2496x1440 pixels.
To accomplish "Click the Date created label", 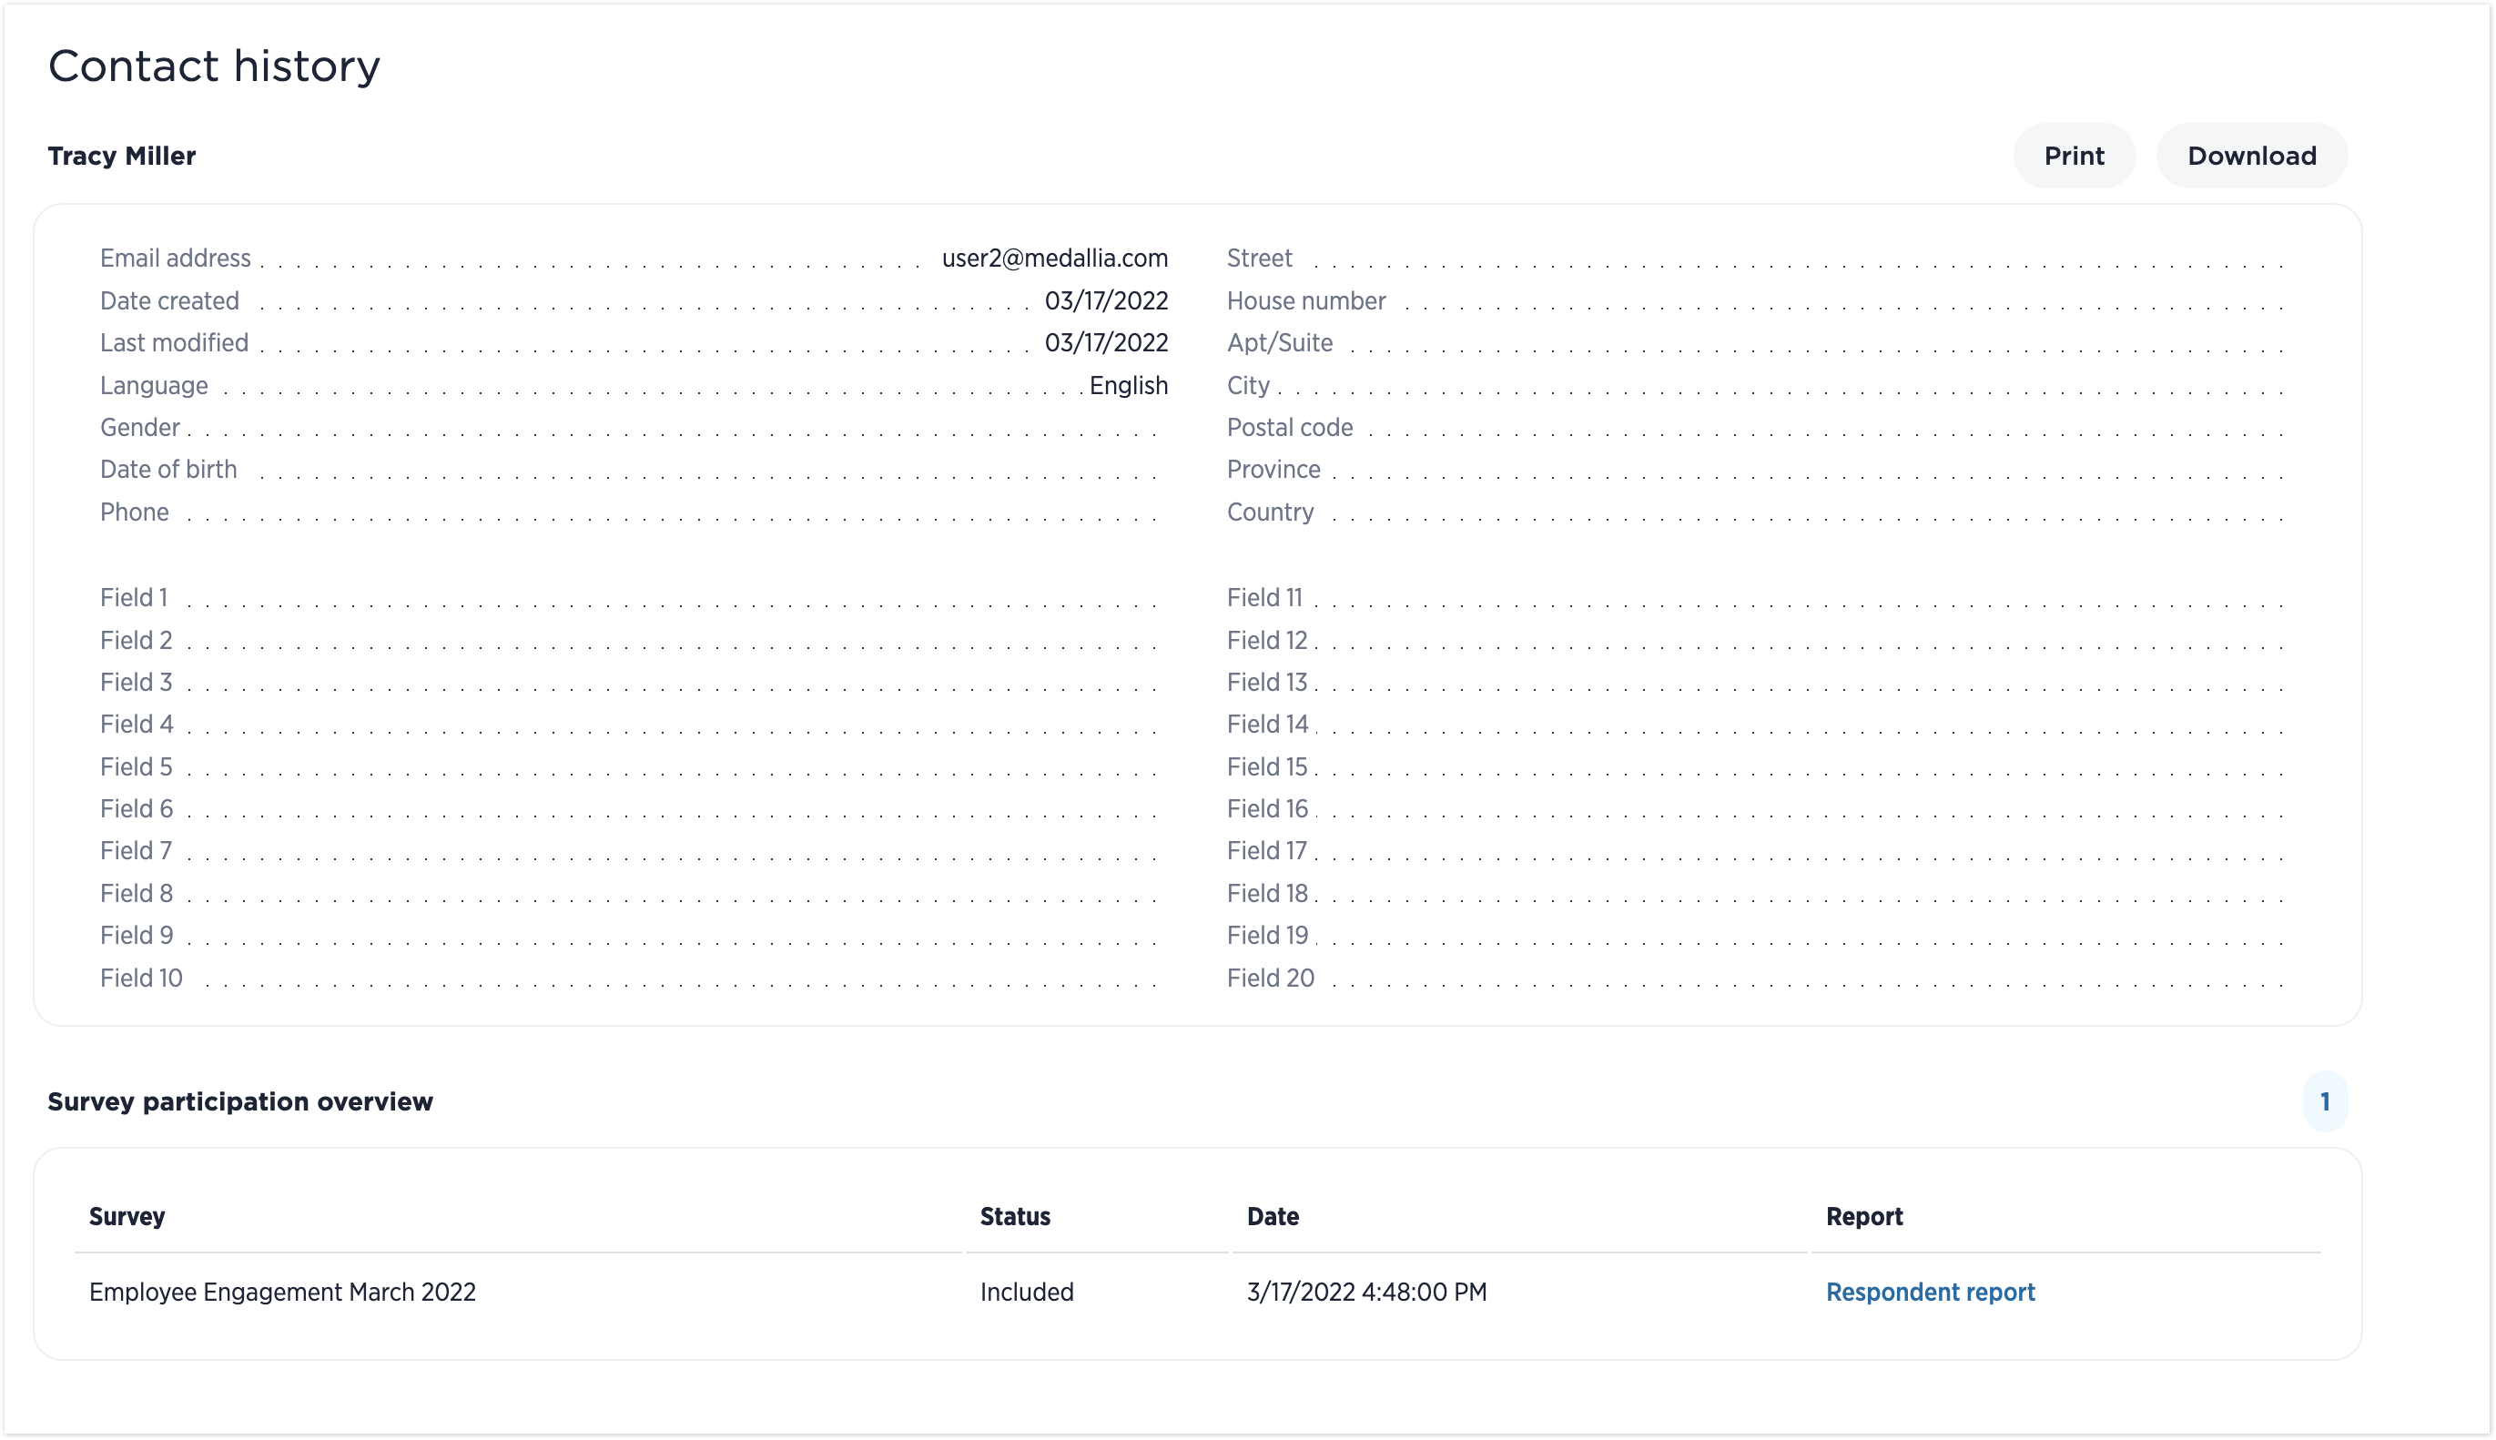I will (x=169, y=300).
